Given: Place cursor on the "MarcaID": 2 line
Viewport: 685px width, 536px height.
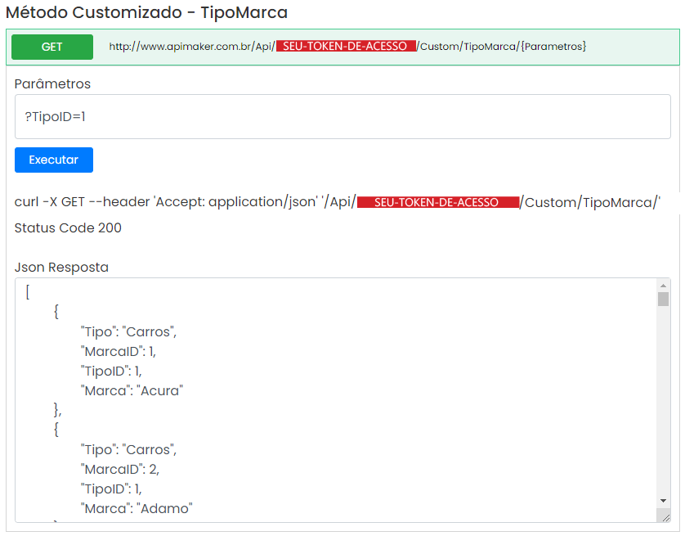Looking at the screenshot, I should coord(120,469).
